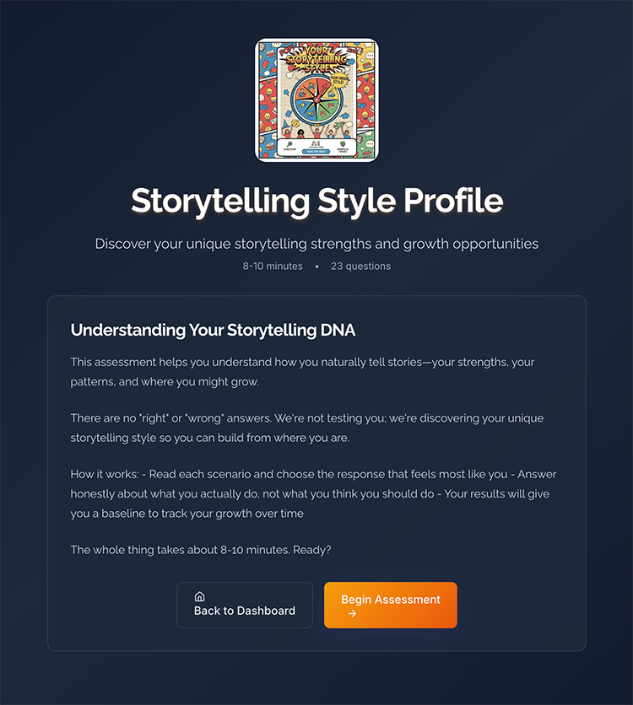Click the 23 questions count label
633x705 pixels.
click(360, 266)
